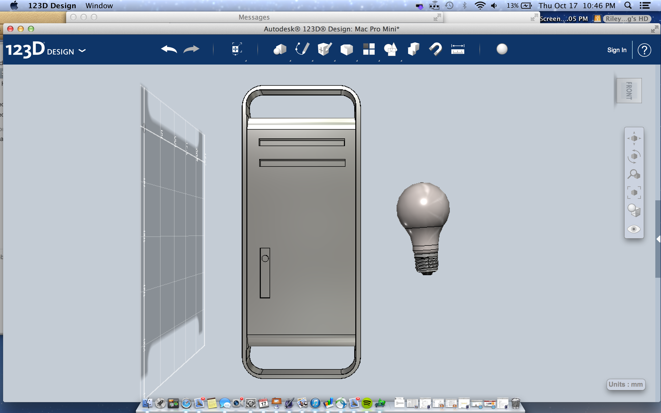
Task: Select the Screen...05 PM desktop file
Action: [563, 19]
